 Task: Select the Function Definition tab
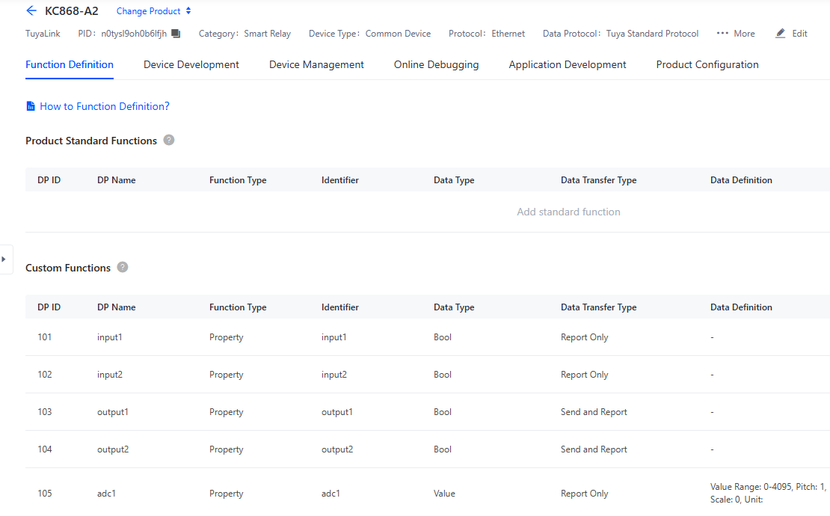point(70,65)
